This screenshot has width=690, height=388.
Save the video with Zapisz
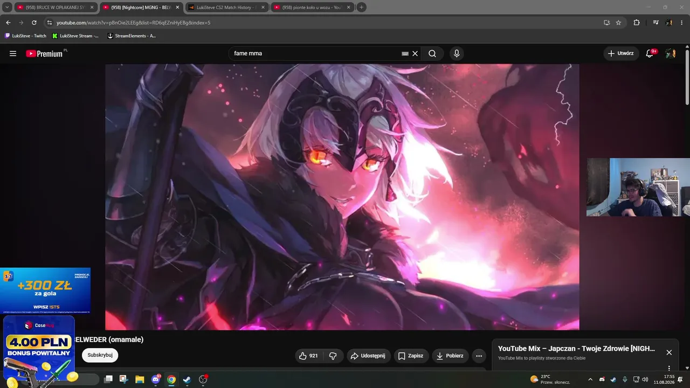pyautogui.click(x=411, y=356)
